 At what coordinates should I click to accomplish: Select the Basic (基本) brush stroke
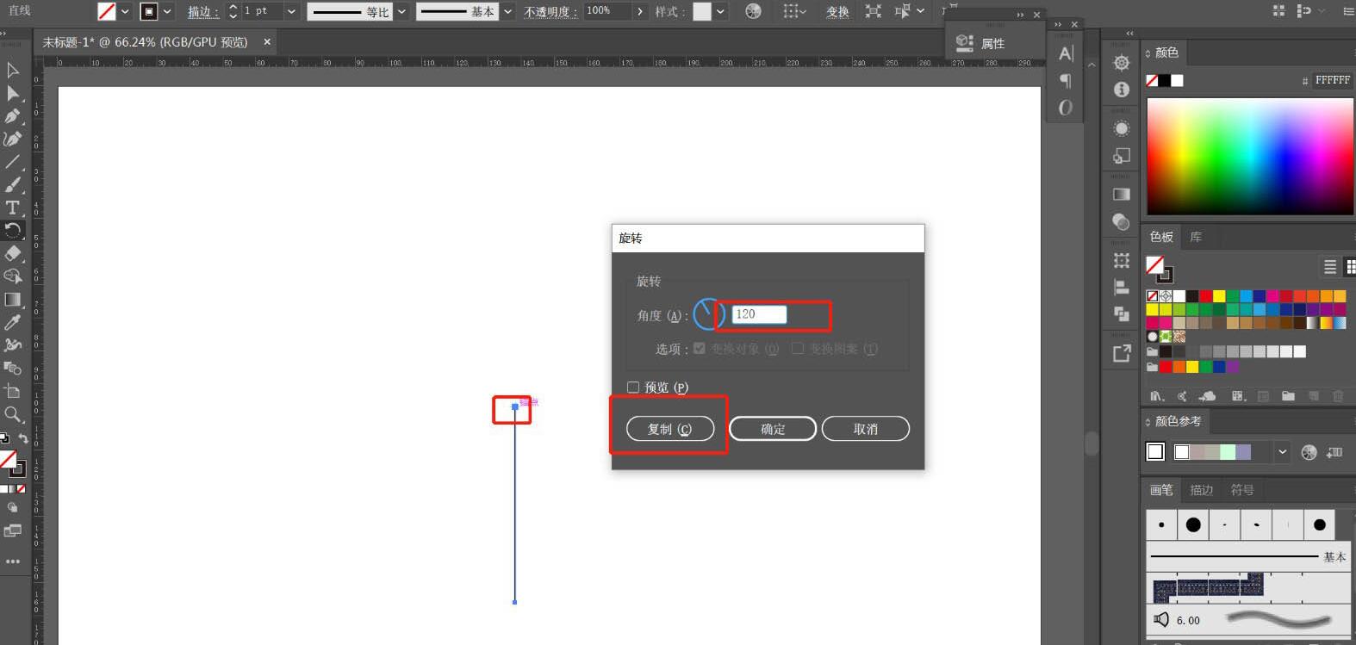[1248, 557]
